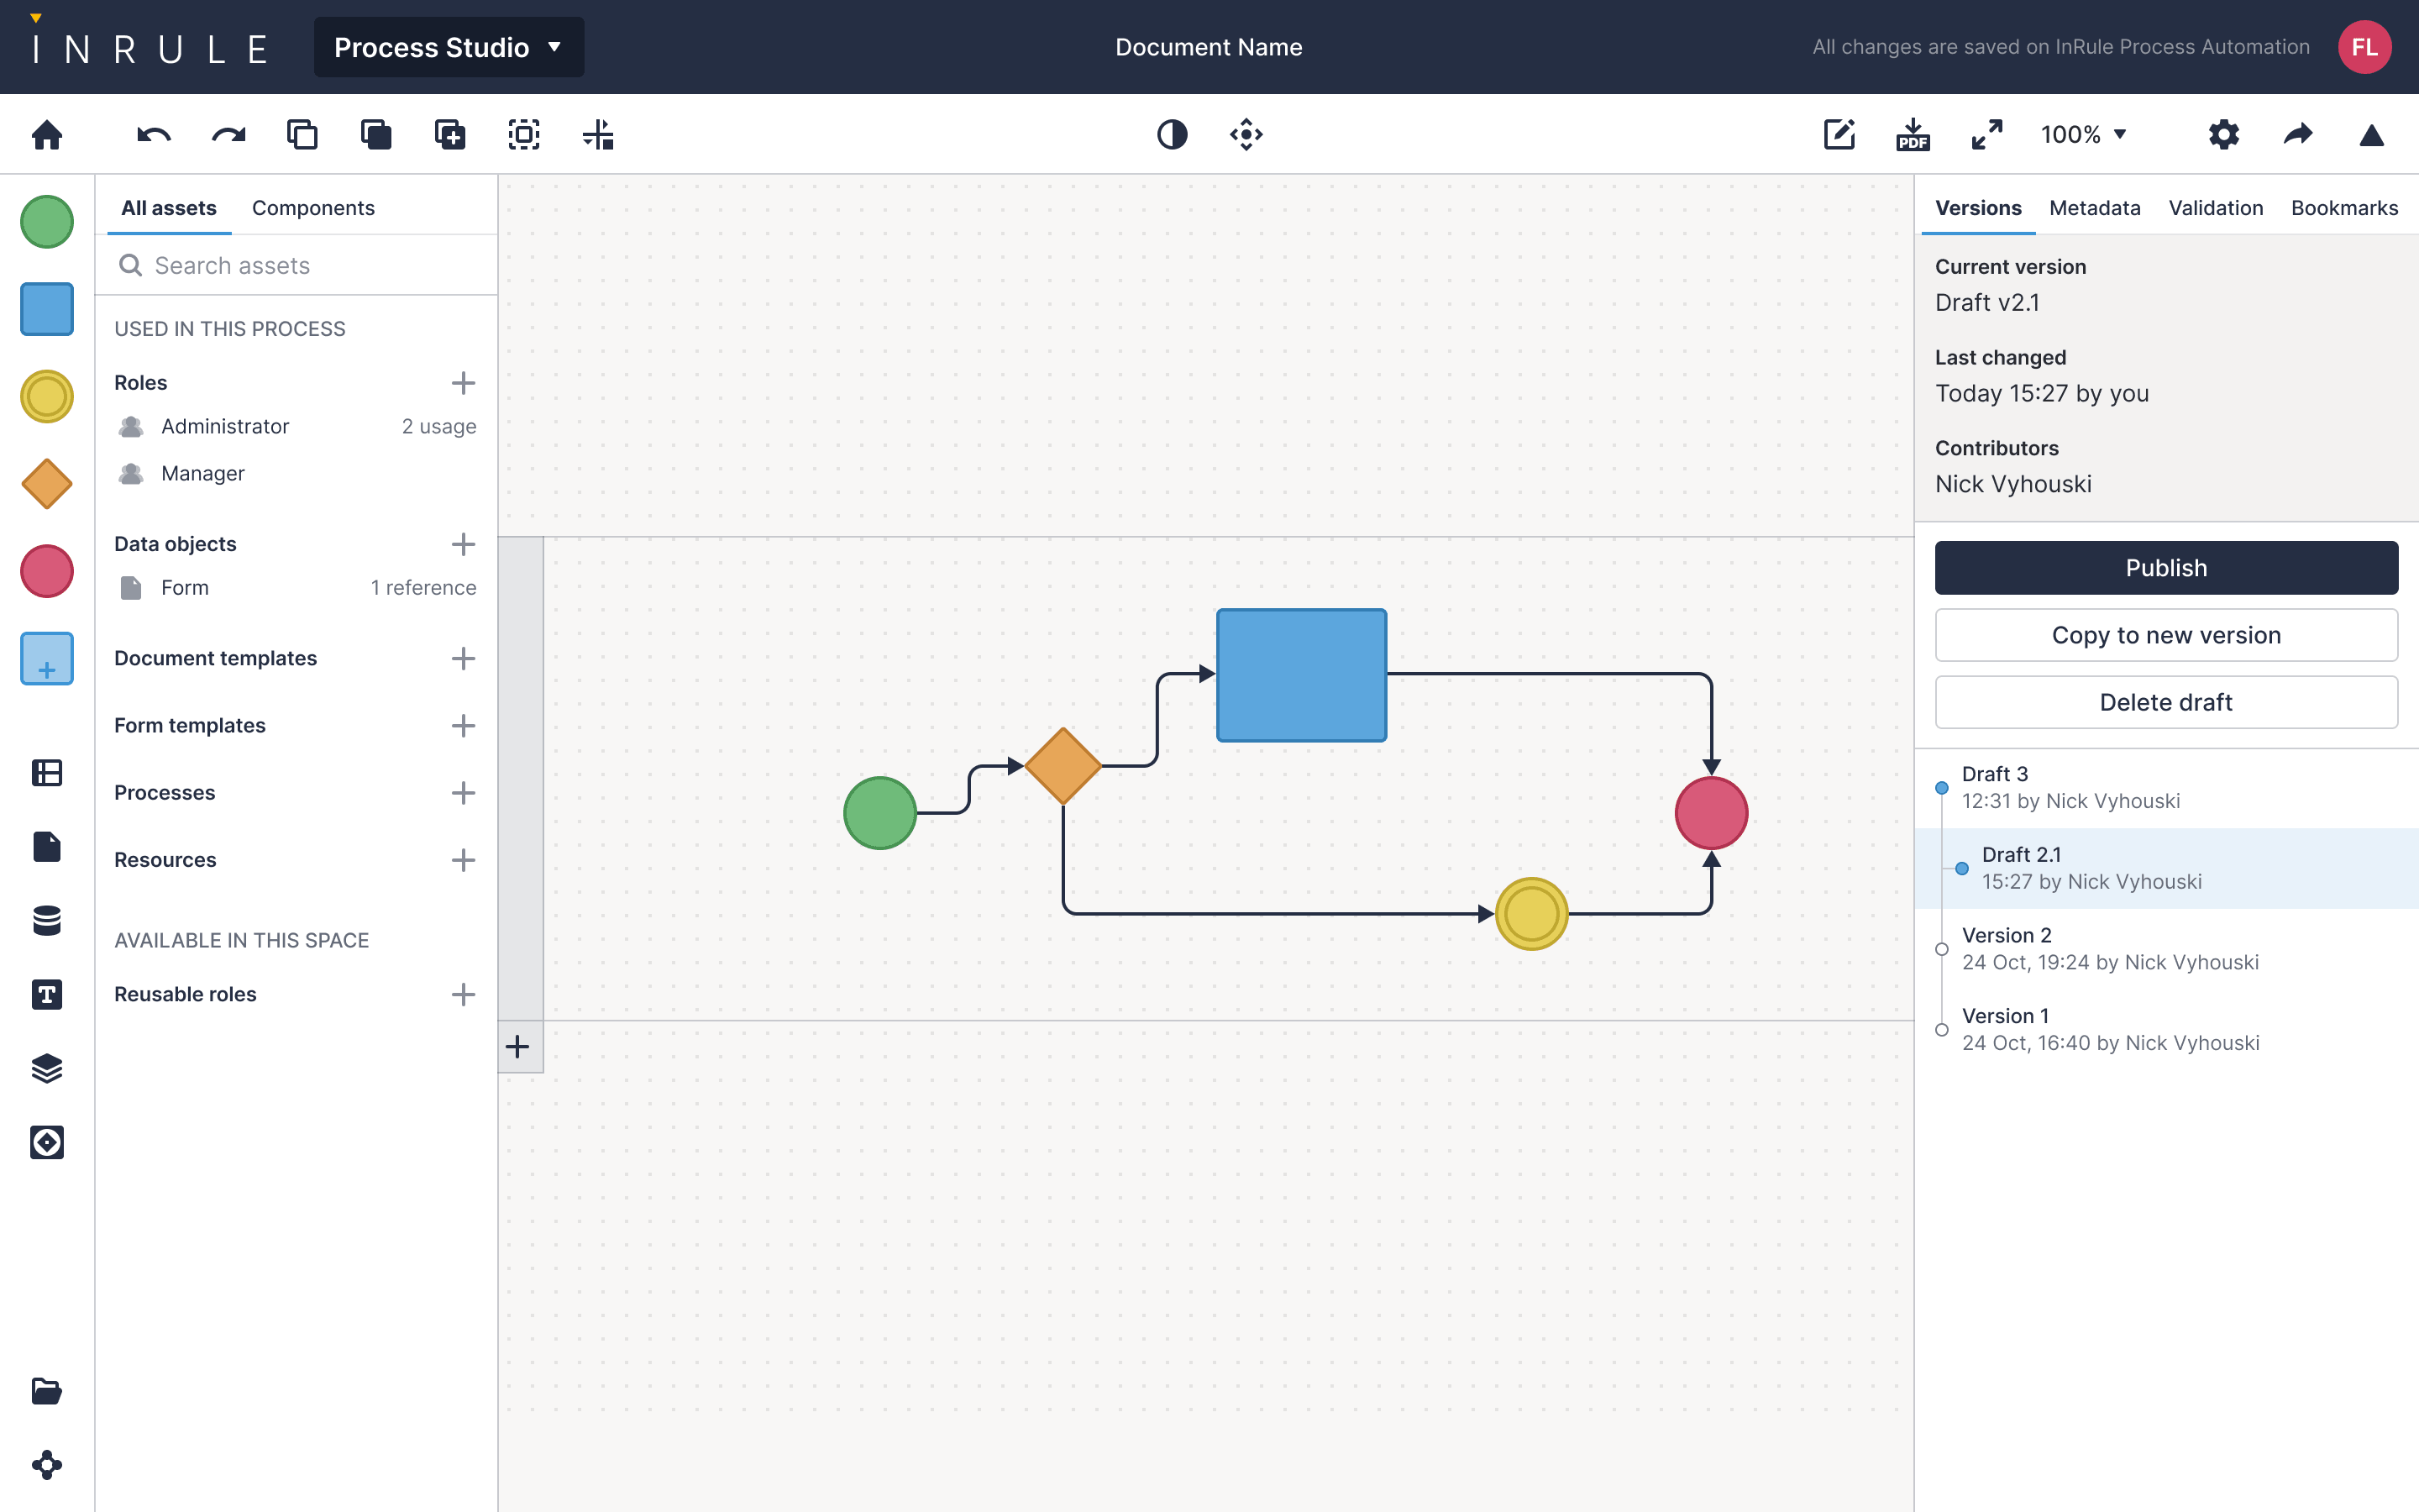
Task: Click the copy icon in the toolbar
Action: click(x=302, y=134)
